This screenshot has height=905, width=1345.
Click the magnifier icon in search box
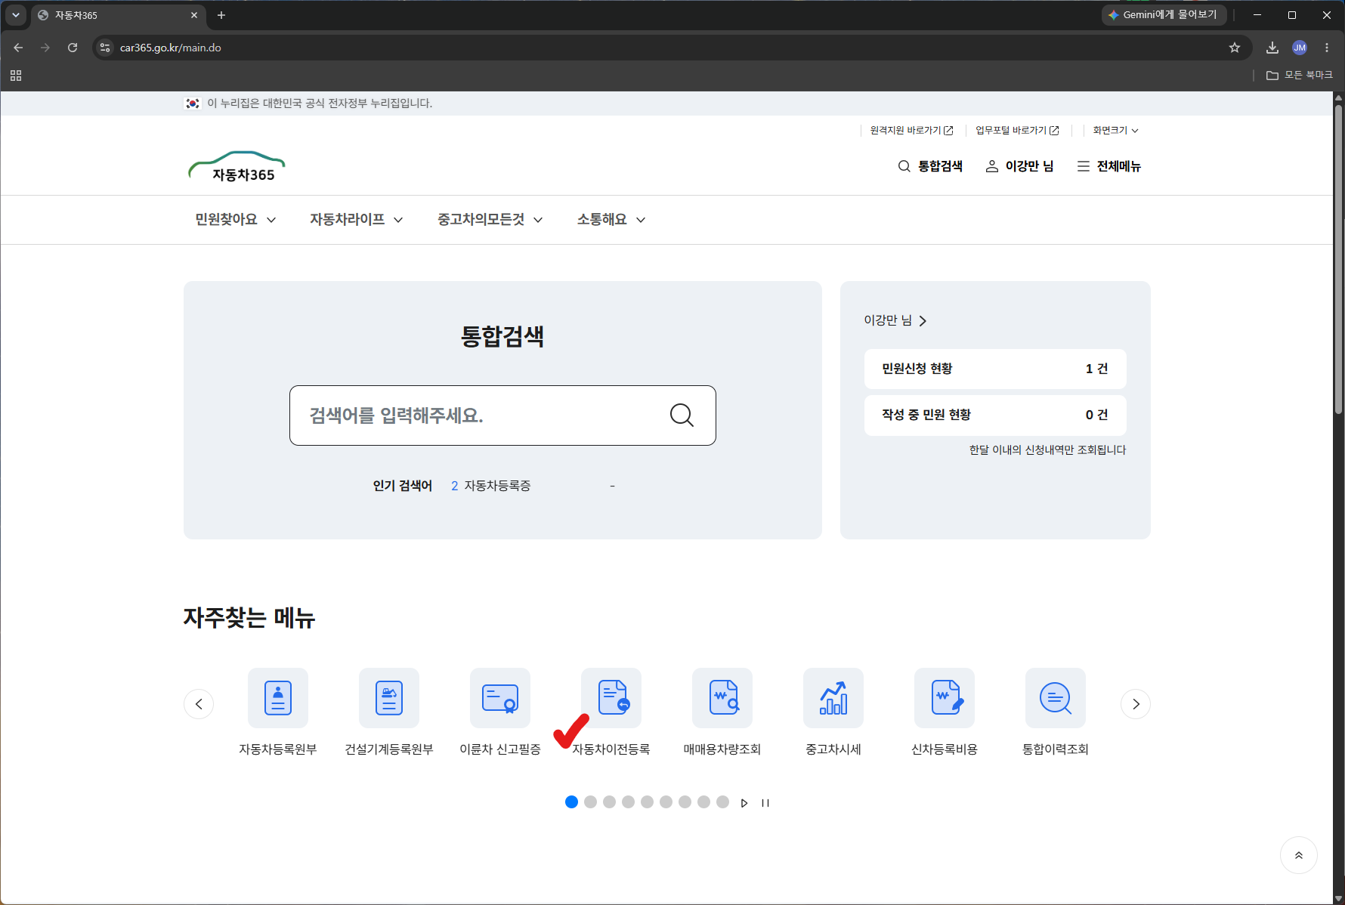pyautogui.click(x=682, y=415)
